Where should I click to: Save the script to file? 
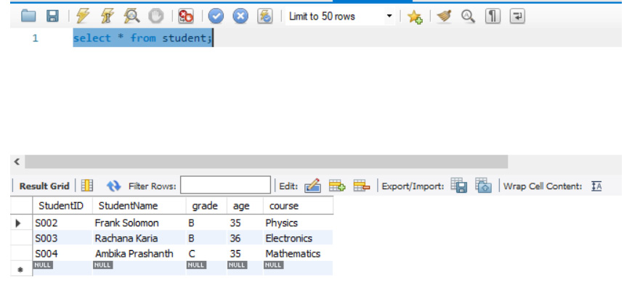[53, 16]
